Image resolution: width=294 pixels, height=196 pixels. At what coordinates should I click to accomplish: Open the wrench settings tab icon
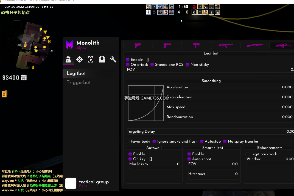[x=113, y=59]
